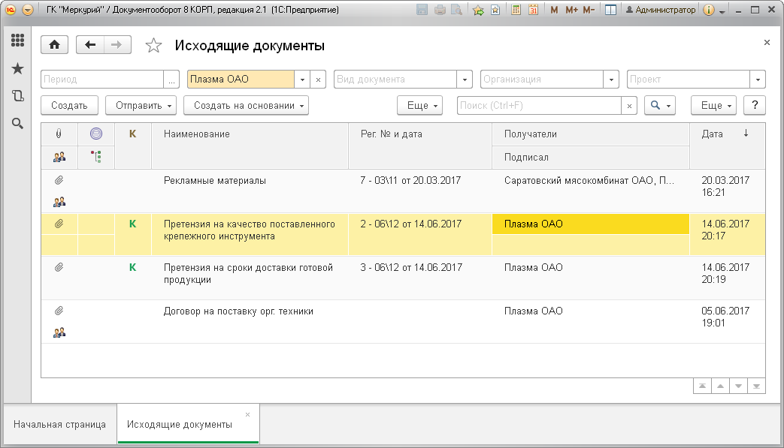The width and height of the screenshot is (784, 448).
Task: Close the Исходящие документы form
Action: pyautogui.click(x=767, y=43)
